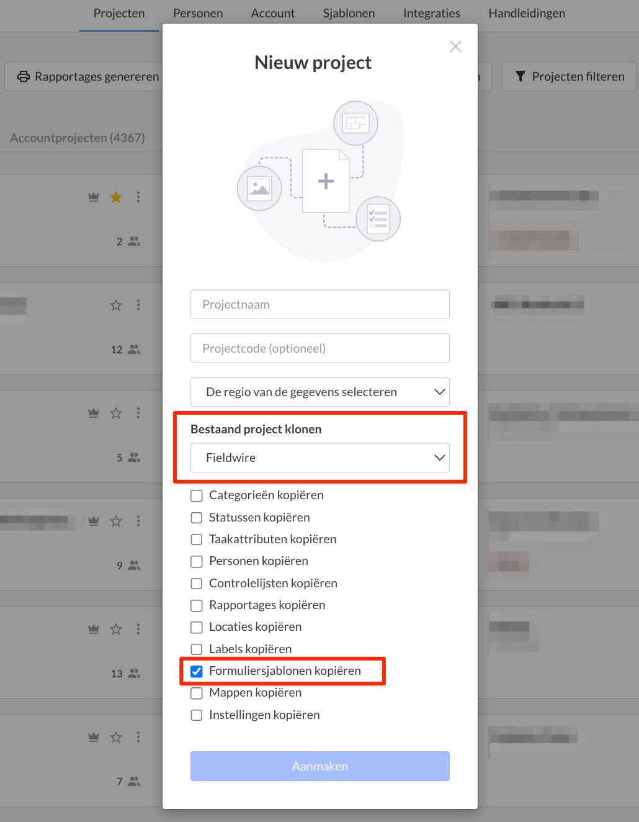
Task: Click the Projecten filteren button
Action: (x=569, y=76)
